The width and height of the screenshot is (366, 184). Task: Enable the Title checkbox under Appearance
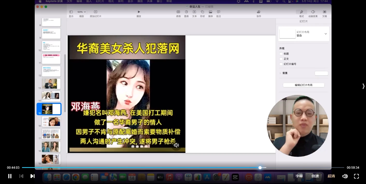point(281,54)
